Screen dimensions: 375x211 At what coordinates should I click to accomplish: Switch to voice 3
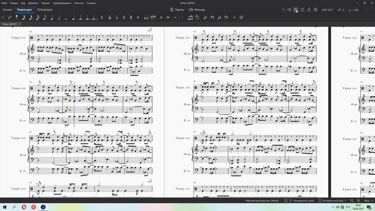219,17
